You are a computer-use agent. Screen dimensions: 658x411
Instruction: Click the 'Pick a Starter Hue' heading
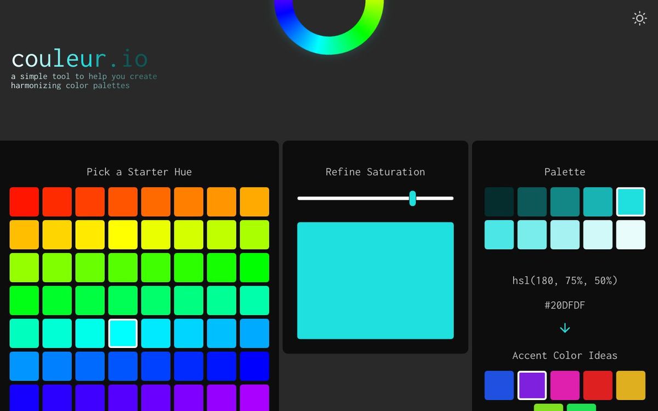pos(139,172)
